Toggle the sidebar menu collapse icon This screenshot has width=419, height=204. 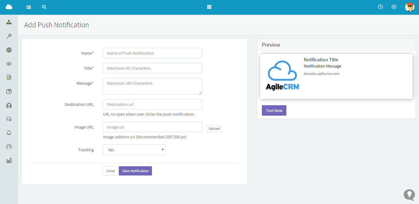pyautogui.click(x=29, y=7)
